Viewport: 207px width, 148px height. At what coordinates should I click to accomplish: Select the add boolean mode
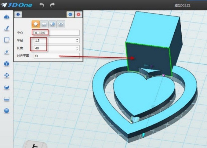45,24
